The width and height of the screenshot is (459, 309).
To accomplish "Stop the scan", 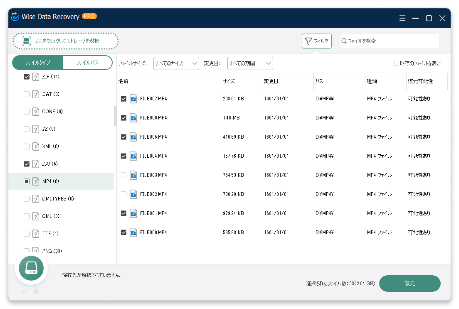I will click(x=36, y=291).
